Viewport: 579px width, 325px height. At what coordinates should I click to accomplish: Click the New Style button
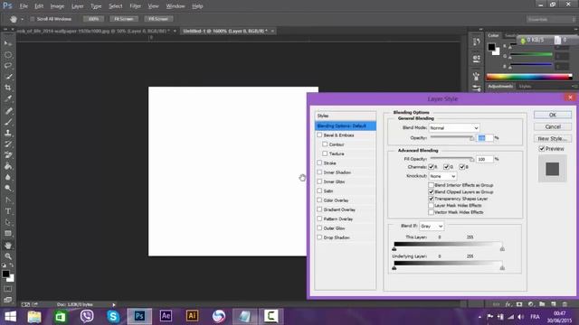pos(553,138)
